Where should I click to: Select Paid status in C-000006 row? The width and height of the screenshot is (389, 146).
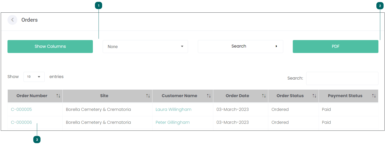pyautogui.click(x=326, y=122)
